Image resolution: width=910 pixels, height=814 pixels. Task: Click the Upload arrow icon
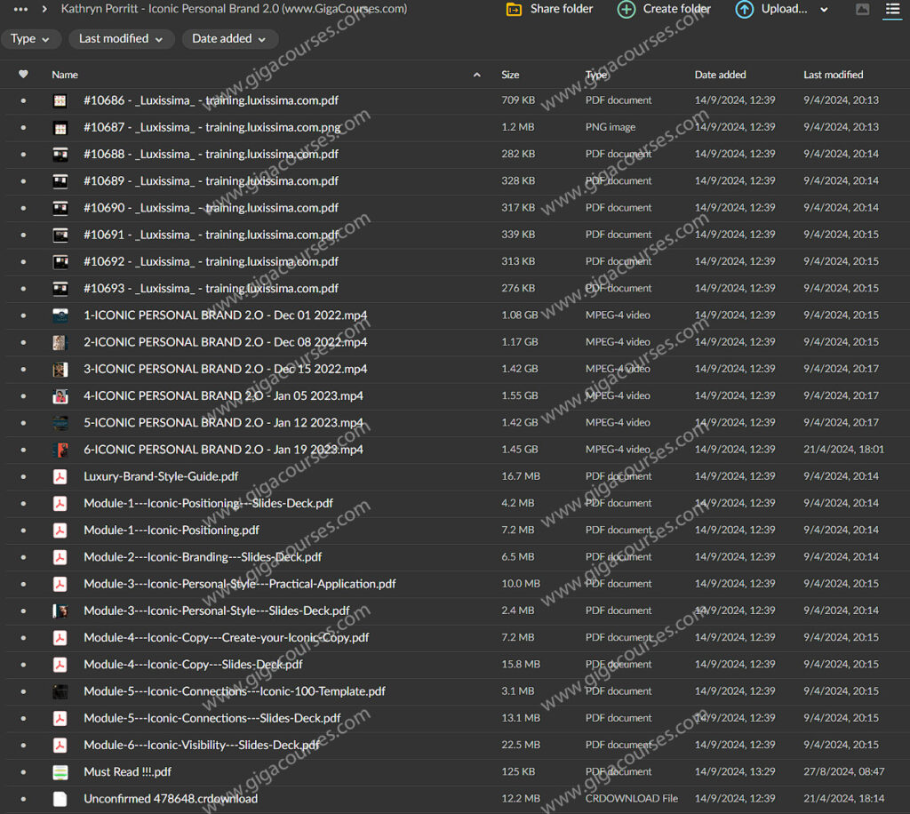(744, 10)
